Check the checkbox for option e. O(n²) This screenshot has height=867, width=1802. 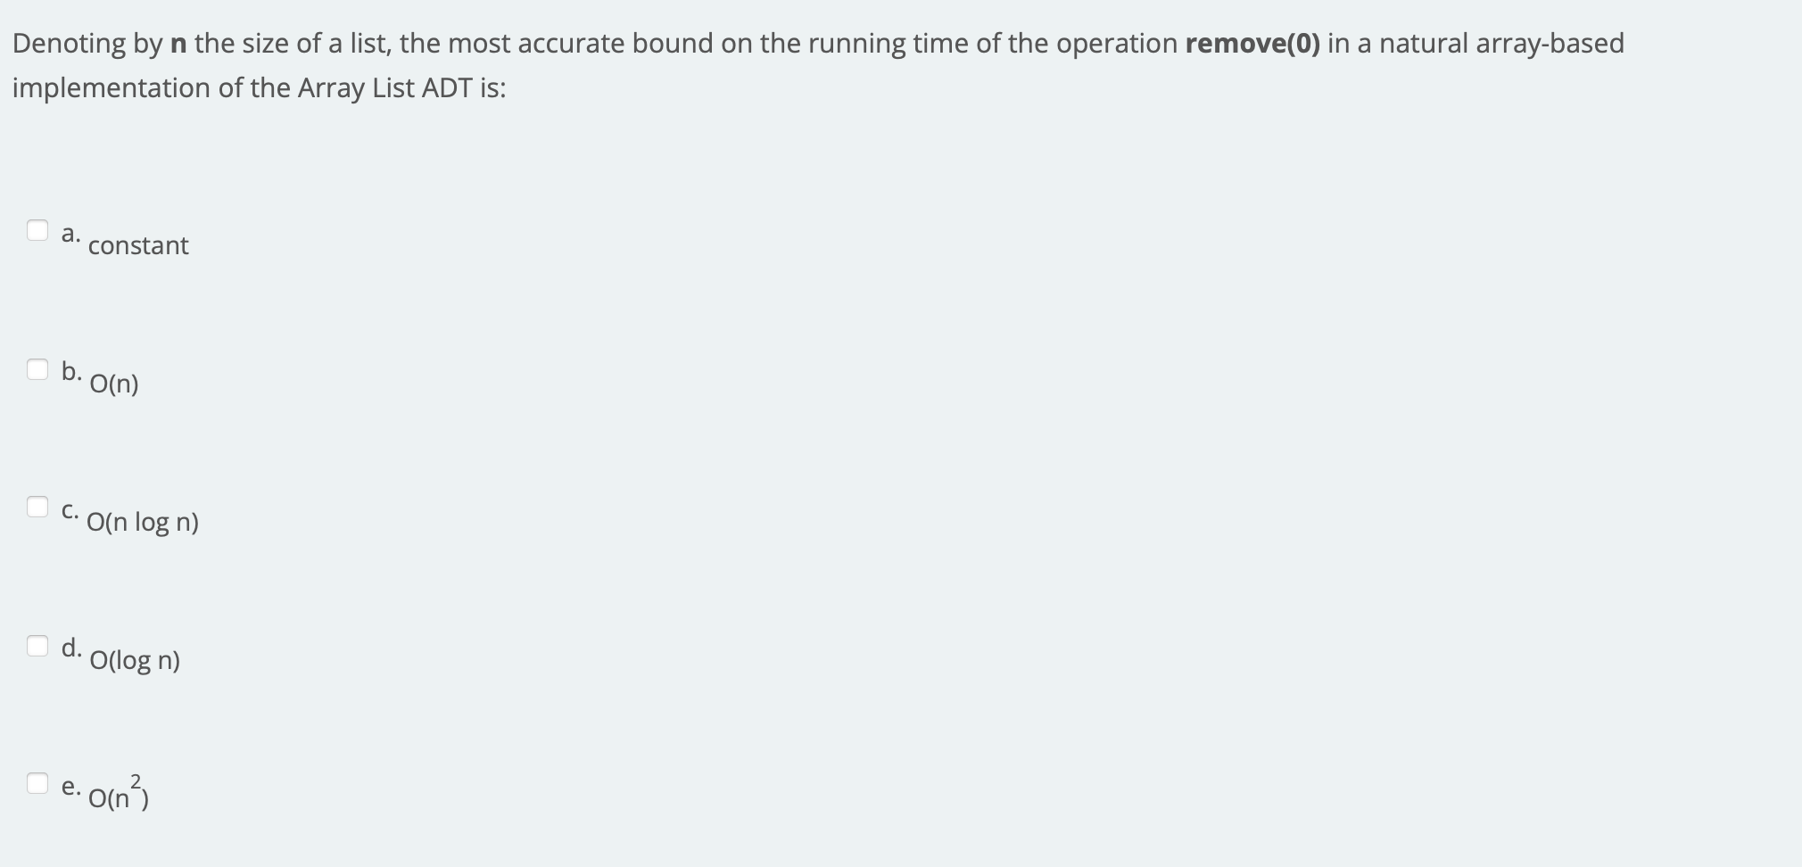(37, 785)
